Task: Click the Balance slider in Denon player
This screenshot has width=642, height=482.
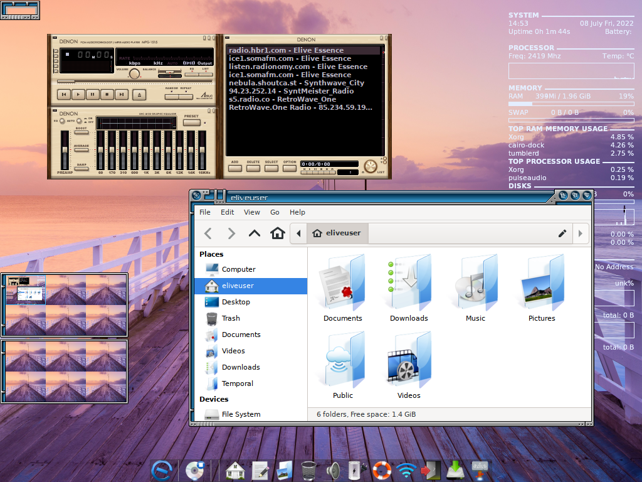Action: (170, 72)
